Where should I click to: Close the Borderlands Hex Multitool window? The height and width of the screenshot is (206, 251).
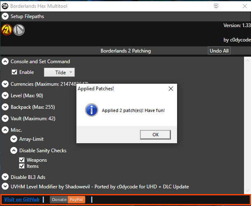point(244,6)
